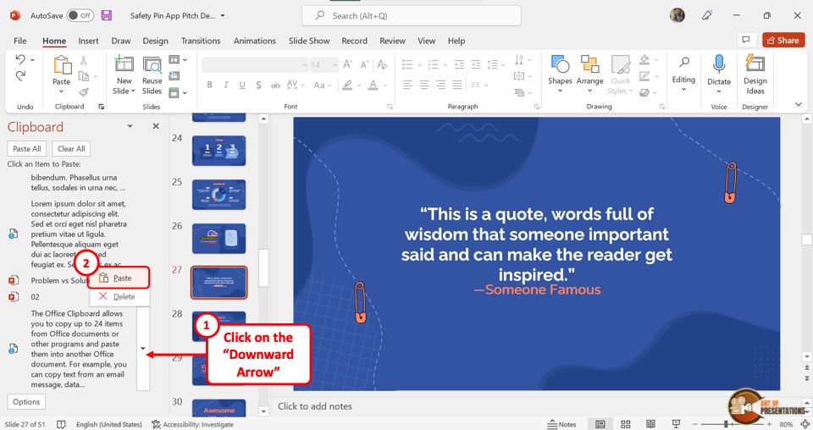The width and height of the screenshot is (813, 430).
Task: Toggle Center text alignment
Action: click(424, 85)
